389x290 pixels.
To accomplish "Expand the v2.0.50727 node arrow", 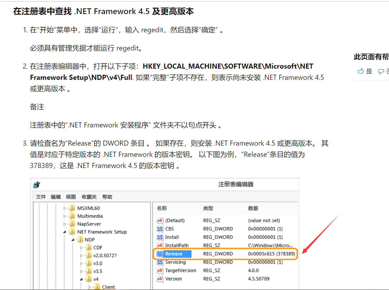I will [81, 256].
